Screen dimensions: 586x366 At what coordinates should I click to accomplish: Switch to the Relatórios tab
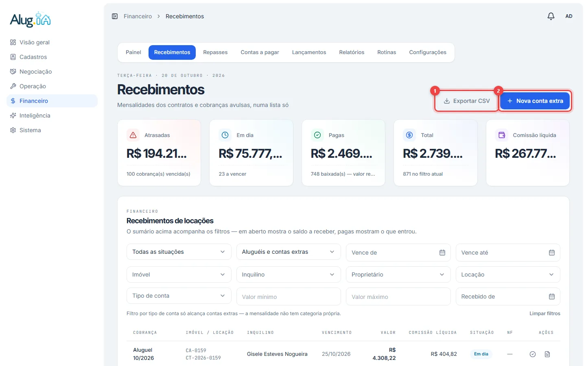(x=352, y=52)
